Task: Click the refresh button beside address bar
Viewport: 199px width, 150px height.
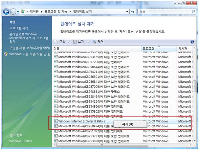Action: [x=133, y=12]
